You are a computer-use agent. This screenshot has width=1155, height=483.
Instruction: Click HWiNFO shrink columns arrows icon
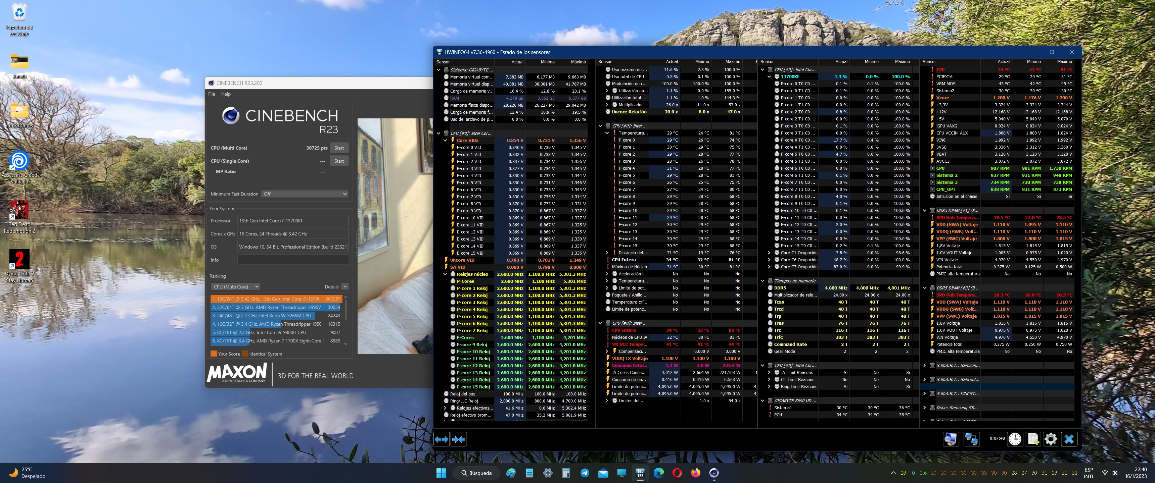(x=458, y=439)
